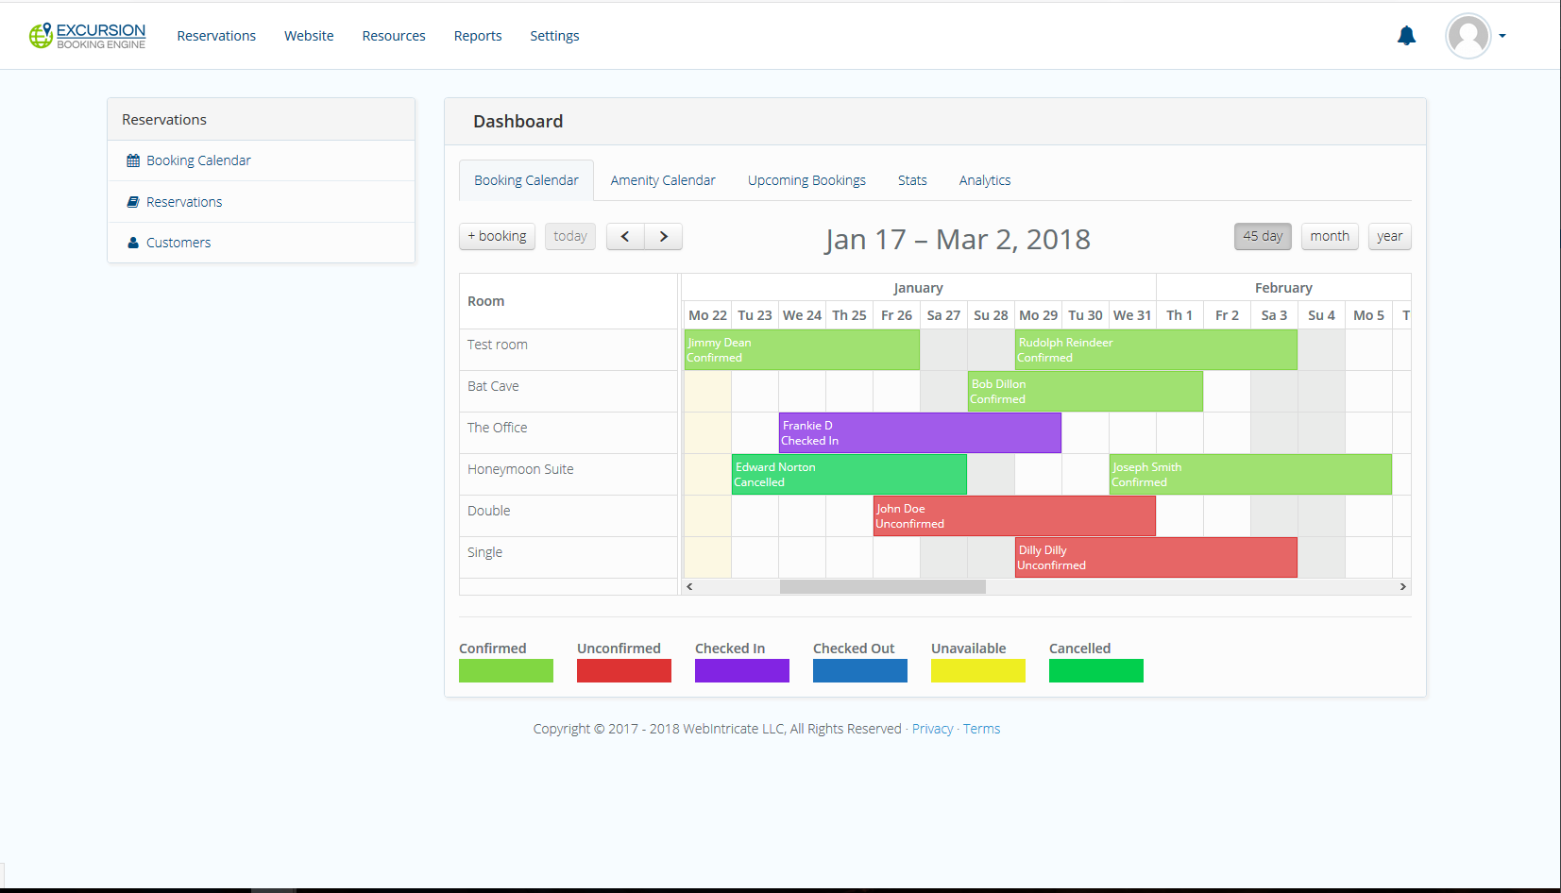Screen dimensions: 1561x893
Task: Switch calendar to year view
Action: click(1389, 236)
